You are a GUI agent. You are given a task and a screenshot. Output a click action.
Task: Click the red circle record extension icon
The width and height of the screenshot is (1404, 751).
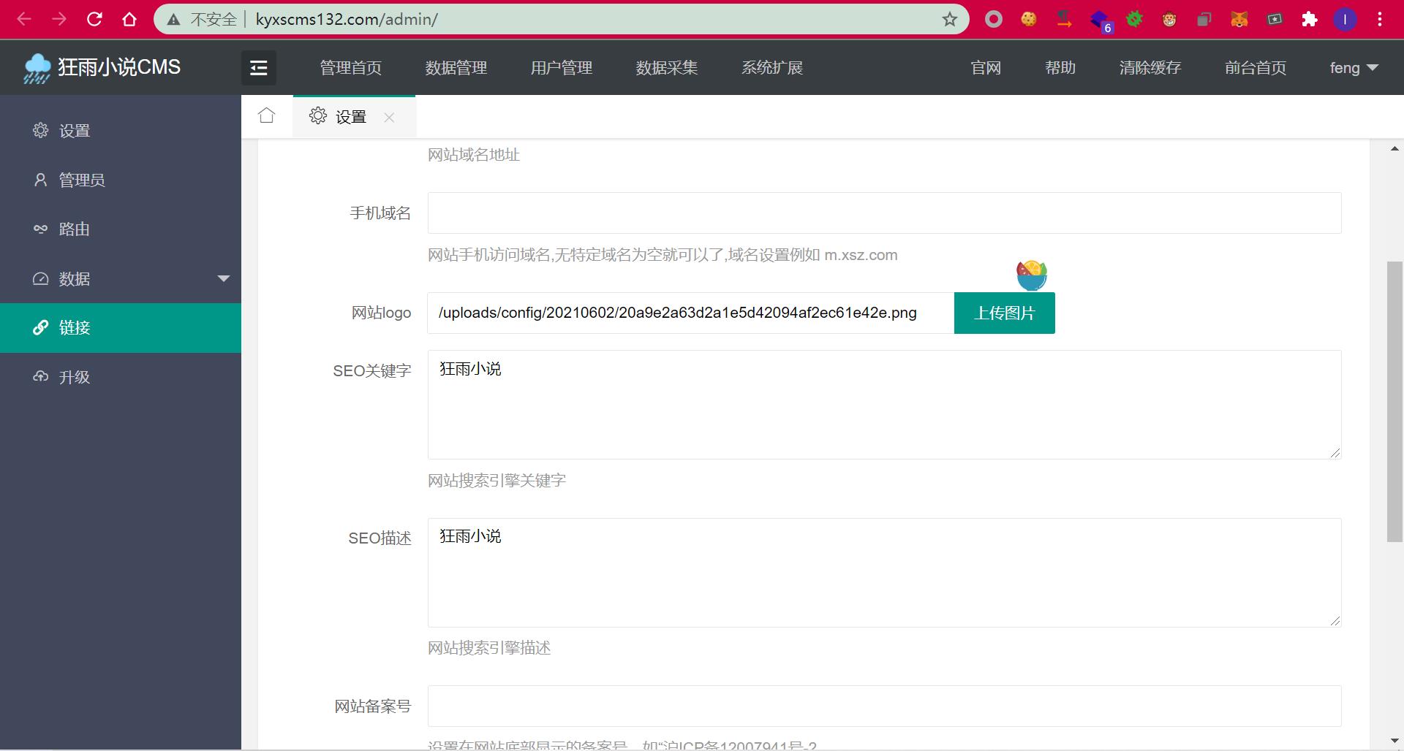pyautogui.click(x=994, y=20)
